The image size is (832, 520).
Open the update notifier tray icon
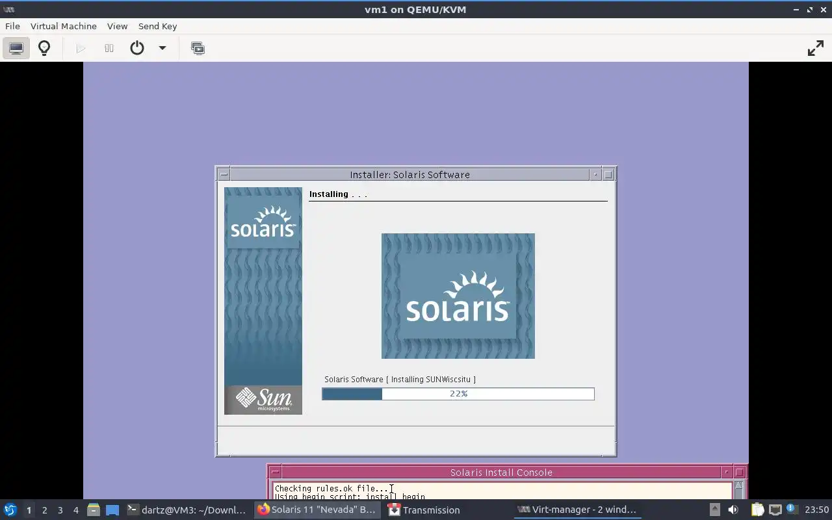tap(792, 509)
